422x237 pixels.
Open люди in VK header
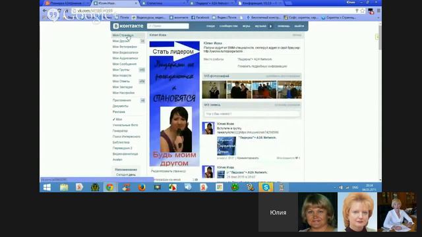210,26
